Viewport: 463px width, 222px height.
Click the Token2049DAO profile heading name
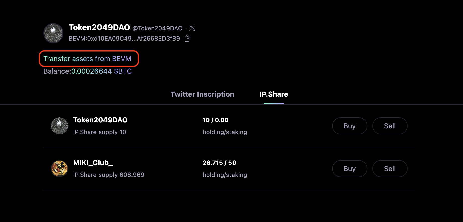click(x=99, y=27)
